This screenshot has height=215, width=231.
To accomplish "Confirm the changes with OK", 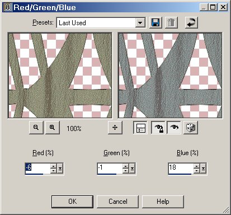I will (72, 202).
